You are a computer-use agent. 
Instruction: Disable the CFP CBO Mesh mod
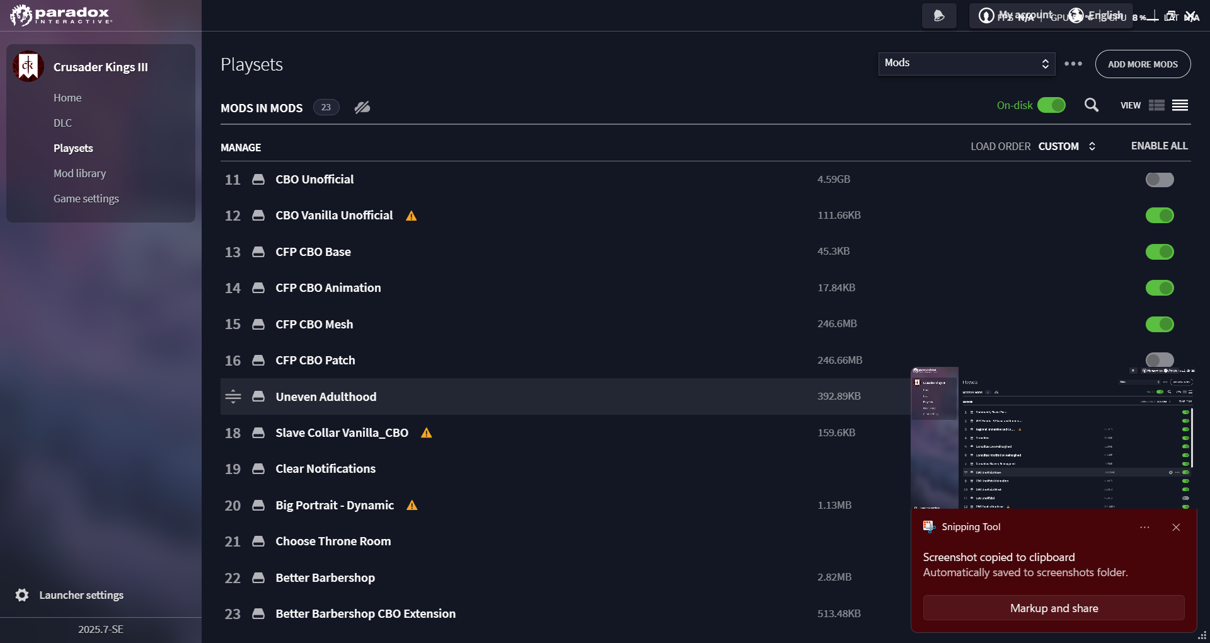point(1160,325)
